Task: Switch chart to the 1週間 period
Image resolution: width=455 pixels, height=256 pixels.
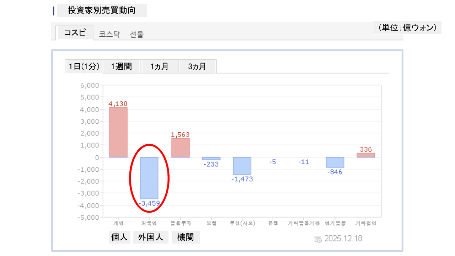Action: point(122,66)
